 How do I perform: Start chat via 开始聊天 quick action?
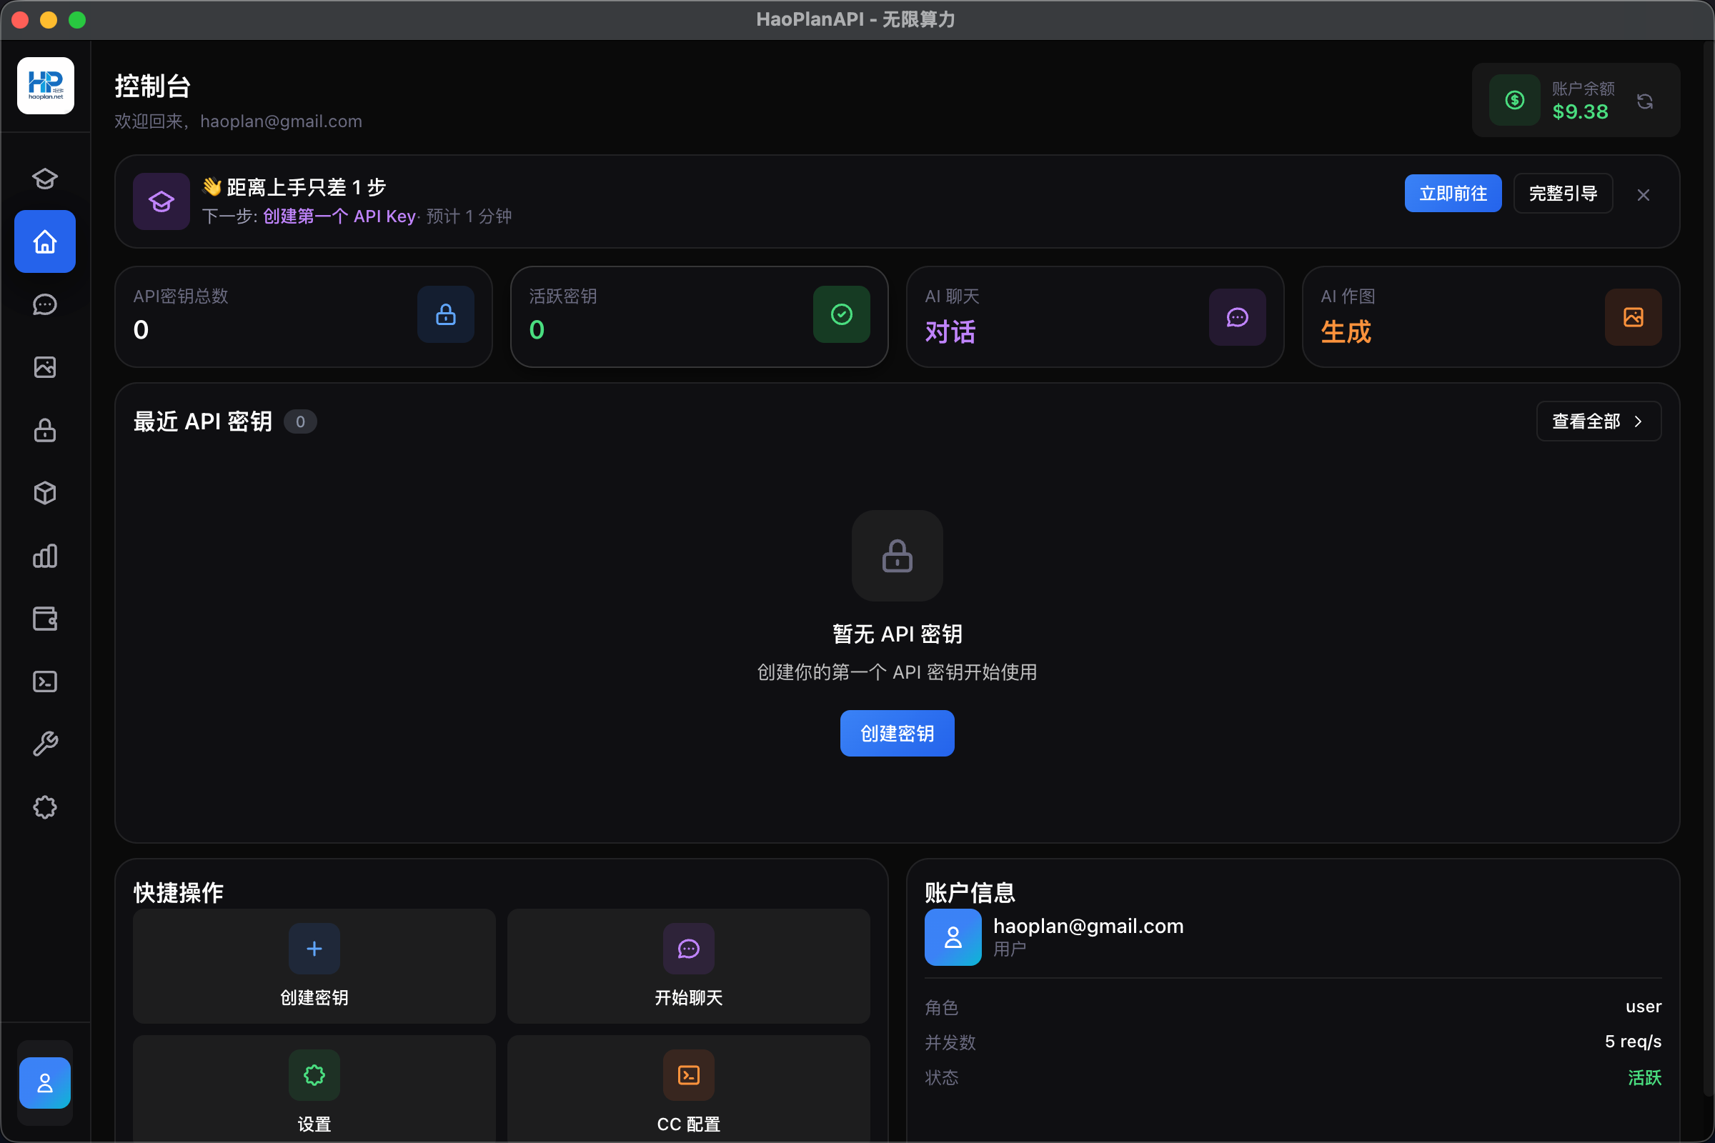coord(688,966)
